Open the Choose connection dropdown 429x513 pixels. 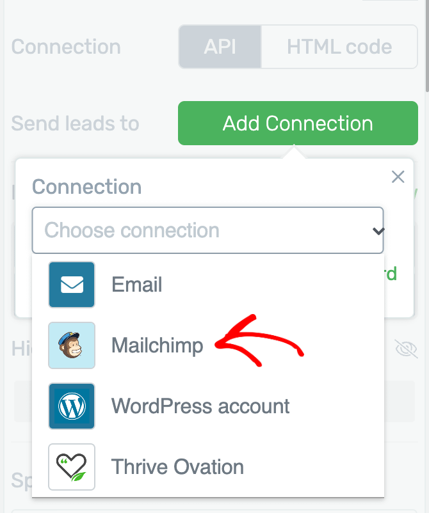207,230
